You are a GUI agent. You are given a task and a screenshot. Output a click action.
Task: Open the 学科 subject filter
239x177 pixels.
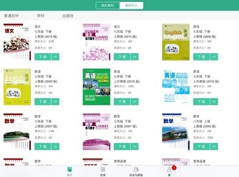pyautogui.click(x=40, y=16)
